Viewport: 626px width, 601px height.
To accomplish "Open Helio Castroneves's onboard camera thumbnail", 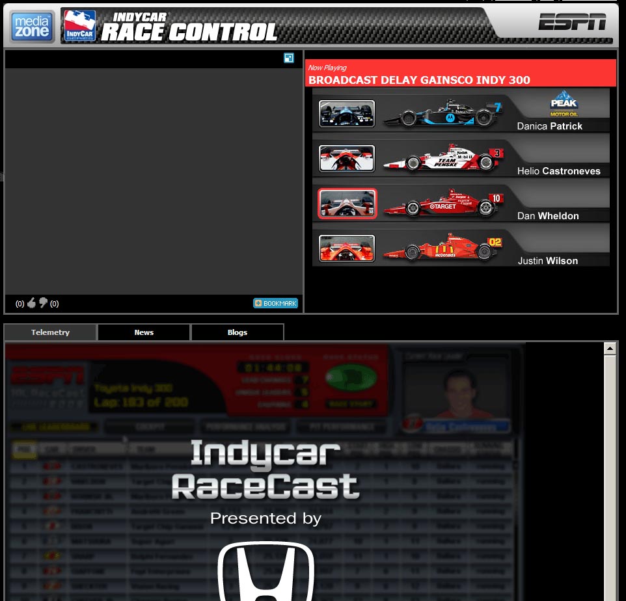I will click(x=347, y=159).
